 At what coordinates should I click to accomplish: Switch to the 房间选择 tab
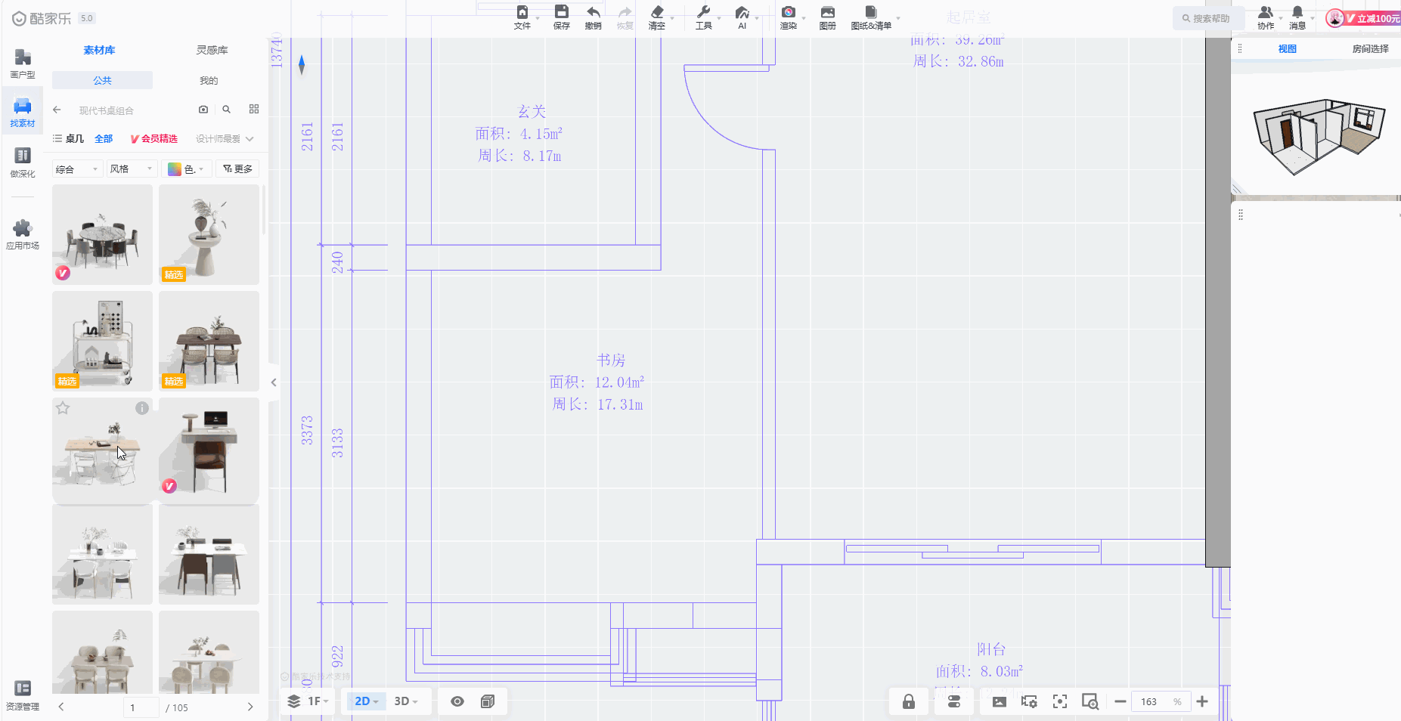[x=1370, y=48]
